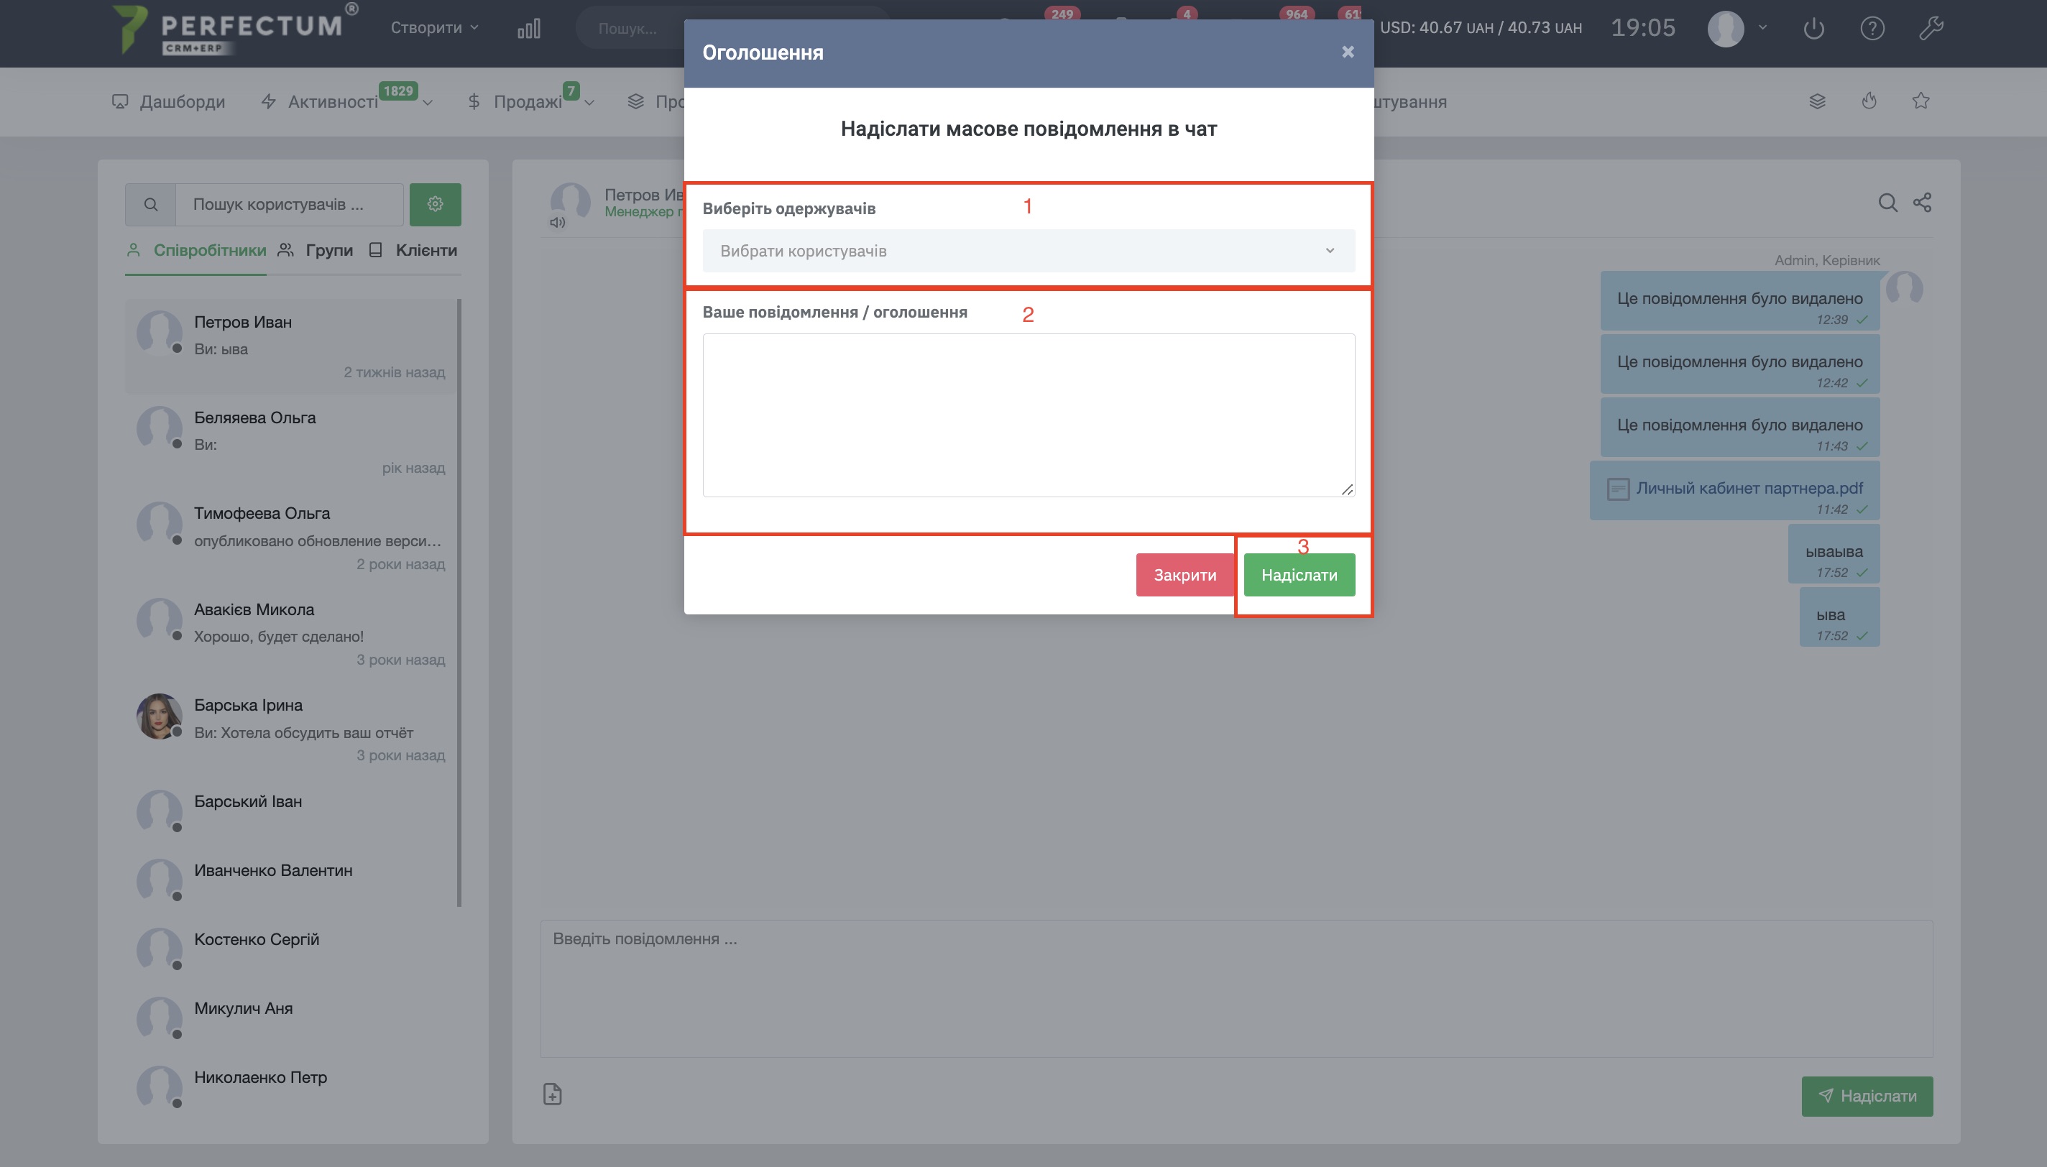Click the search icon in chat header
The image size is (2047, 1167).
(1887, 203)
